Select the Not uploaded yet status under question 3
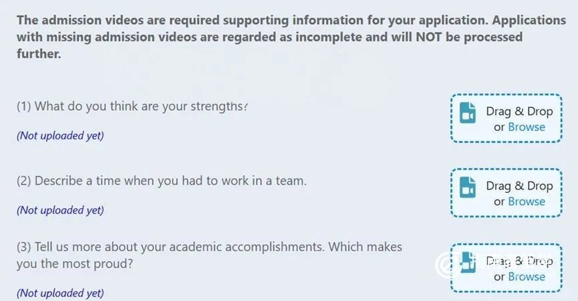The height and width of the screenshot is (301, 578). pos(60,293)
